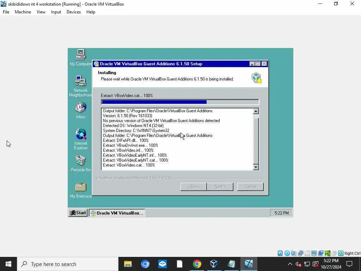
Task: Click the audio indicator in VirtualBox status bar
Action: coord(294,253)
